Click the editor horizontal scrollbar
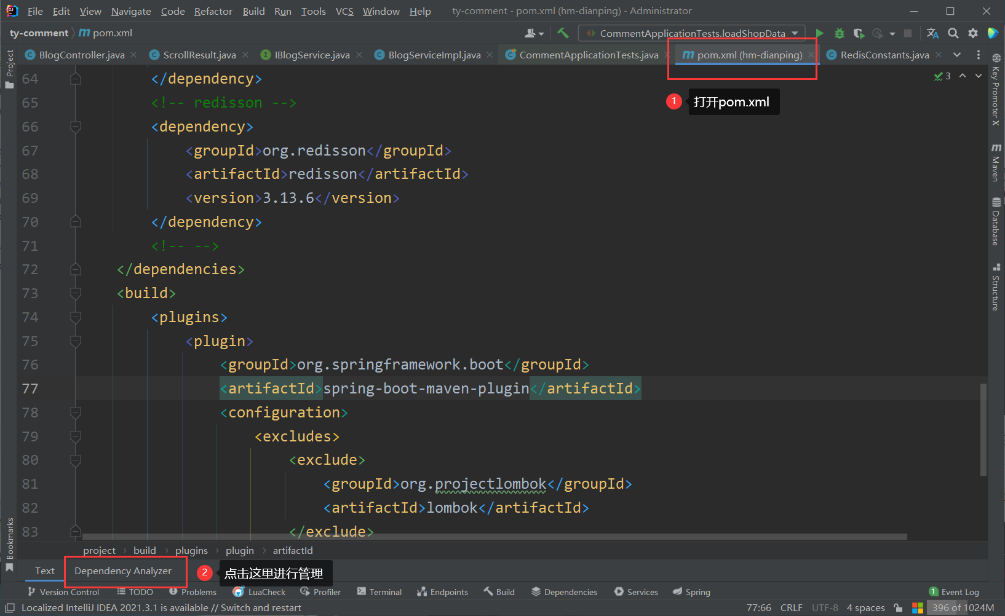The height and width of the screenshot is (616, 1005). pyautogui.click(x=495, y=537)
